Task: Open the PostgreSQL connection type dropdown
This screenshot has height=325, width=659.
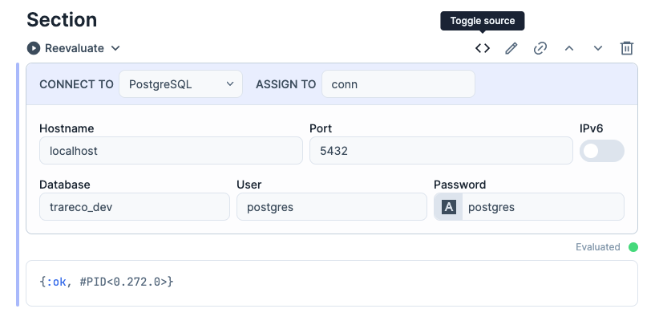Action: pos(180,83)
